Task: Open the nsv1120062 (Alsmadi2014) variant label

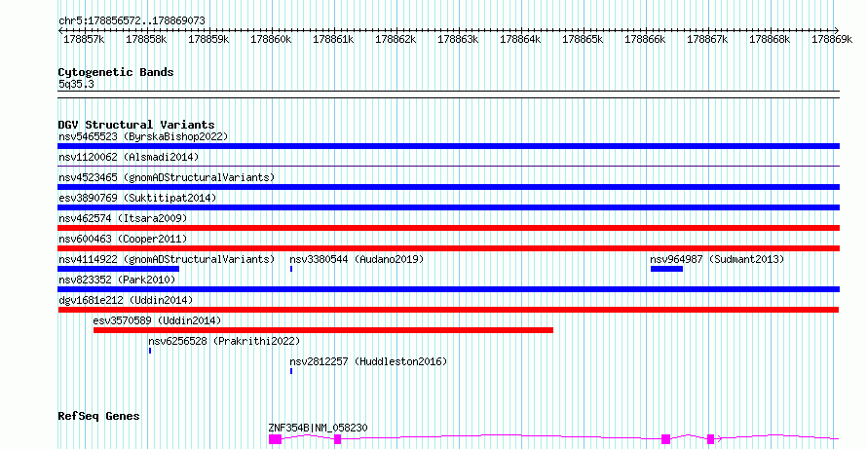Action: (129, 157)
